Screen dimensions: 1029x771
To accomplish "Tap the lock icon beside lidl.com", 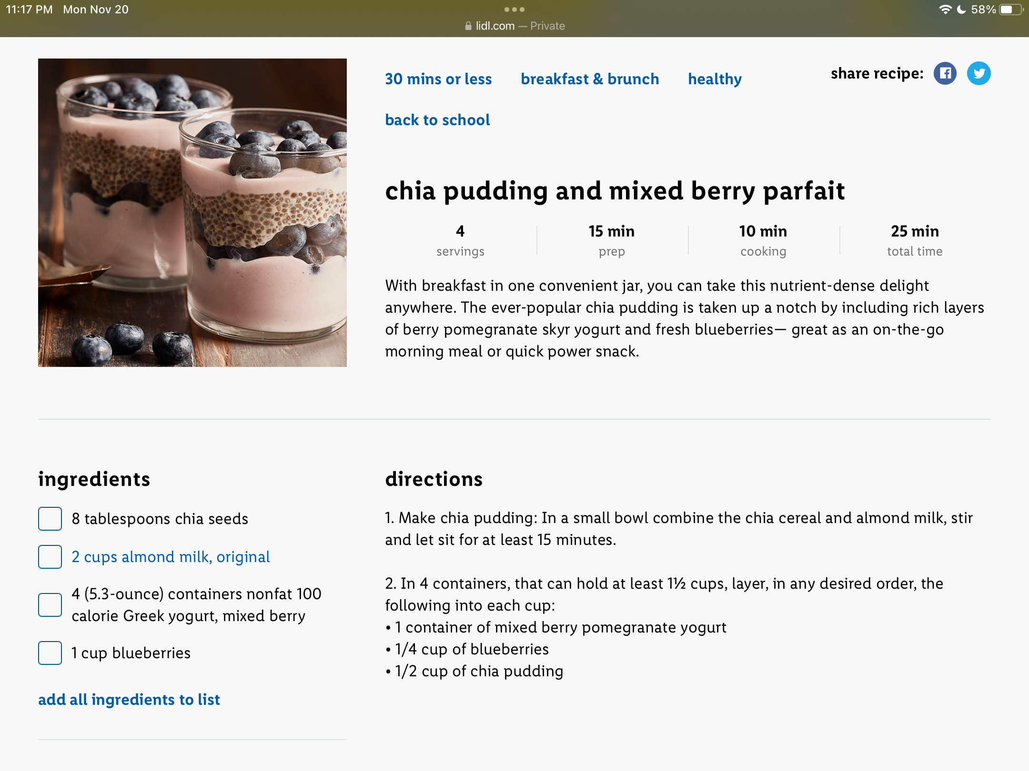I will pyautogui.click(x=468, y=26).
